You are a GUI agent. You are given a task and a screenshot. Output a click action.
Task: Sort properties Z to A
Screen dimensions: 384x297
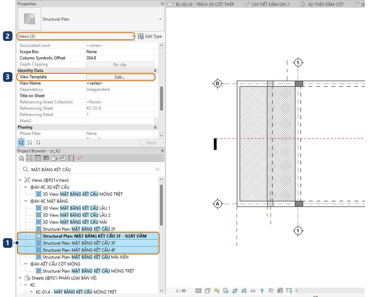pos(38,142)
